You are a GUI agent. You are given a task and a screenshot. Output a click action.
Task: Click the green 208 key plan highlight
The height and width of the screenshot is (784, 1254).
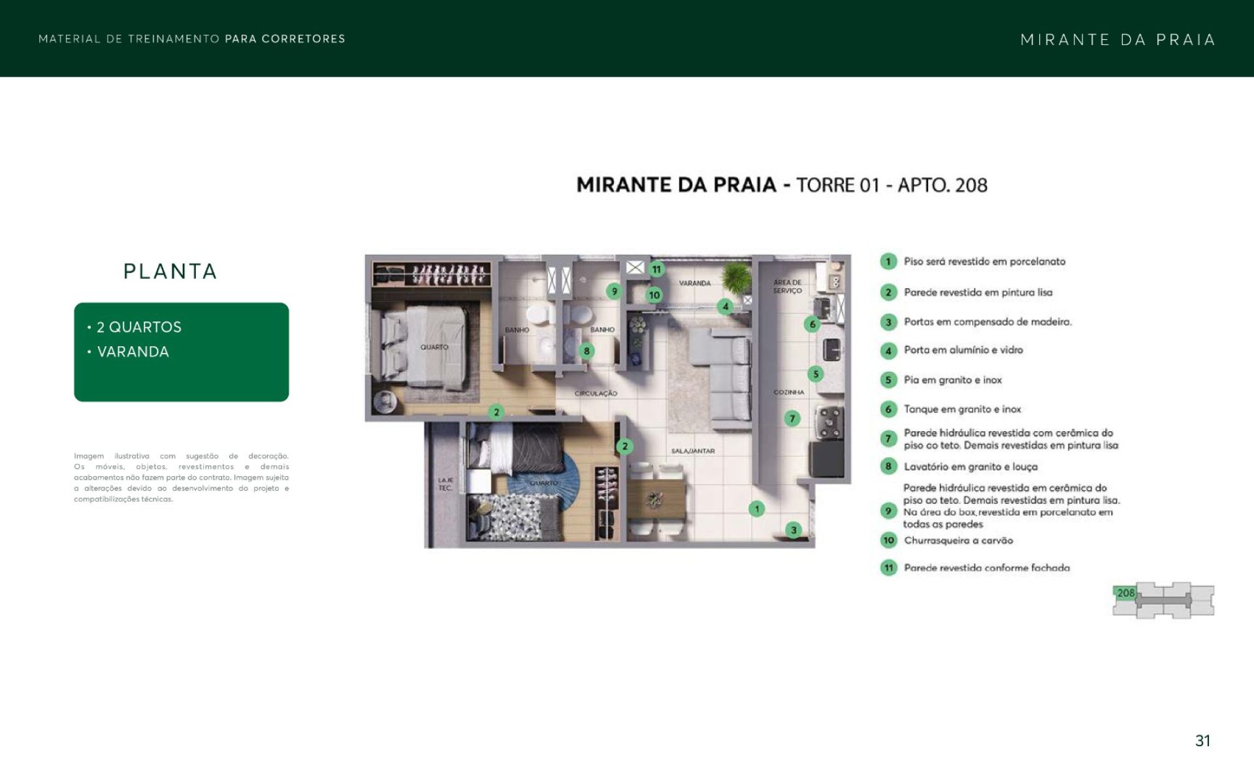[1125, 593]
